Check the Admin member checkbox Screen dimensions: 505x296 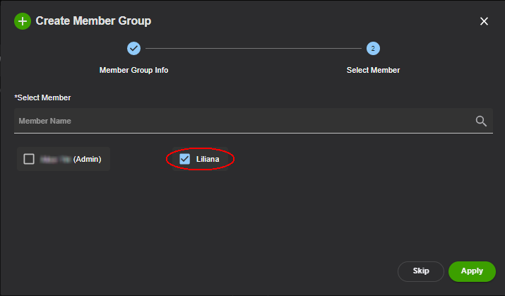click(x=29, y=159)
